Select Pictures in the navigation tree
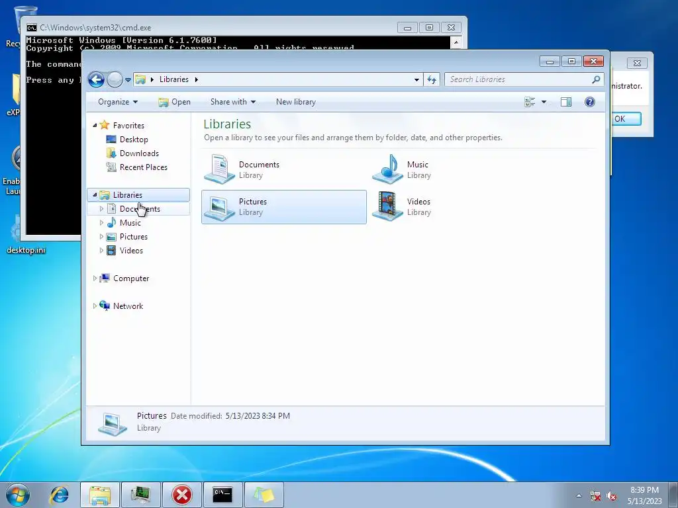The height and width of the screenshot is (508, 678). (133, 237)
